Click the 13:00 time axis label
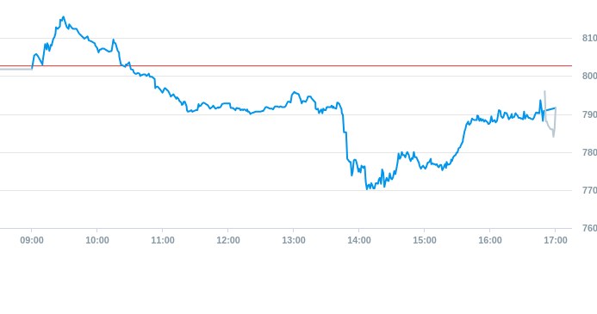This screenshot has width=597, height=314. (x=294, y=240)
